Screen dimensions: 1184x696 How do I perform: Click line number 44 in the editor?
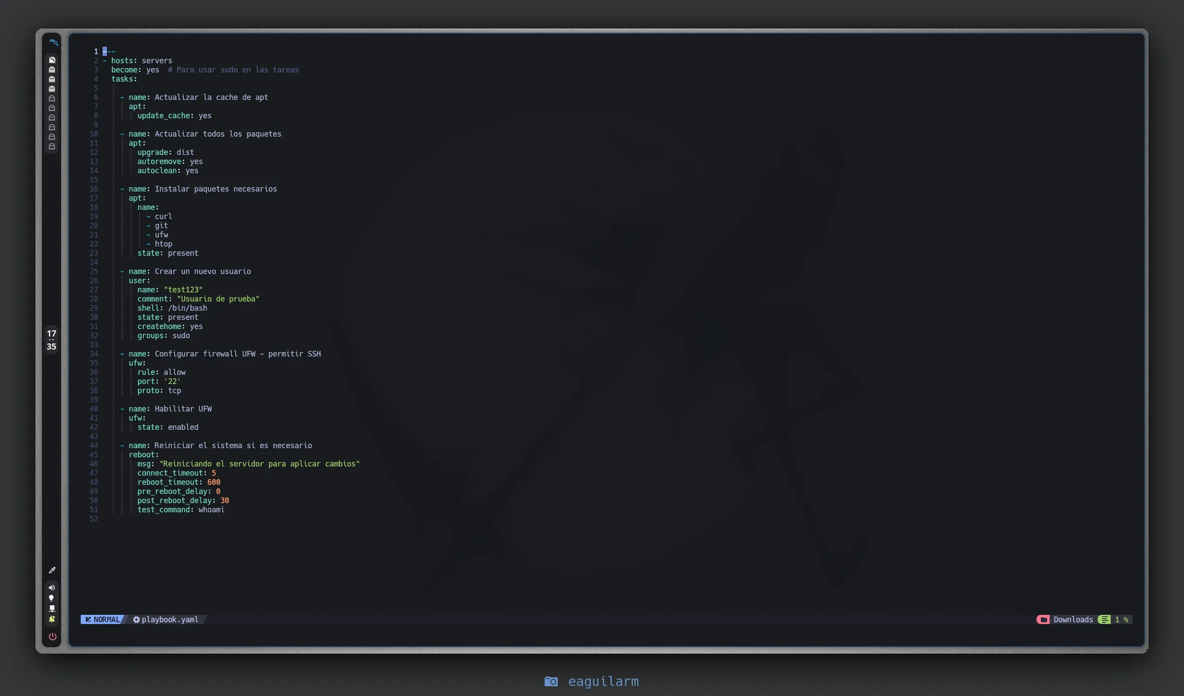coord(94,446)
